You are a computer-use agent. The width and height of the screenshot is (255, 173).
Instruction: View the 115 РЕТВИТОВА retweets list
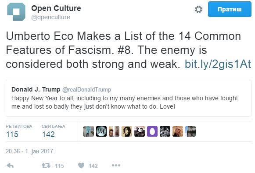pos(19,131)
